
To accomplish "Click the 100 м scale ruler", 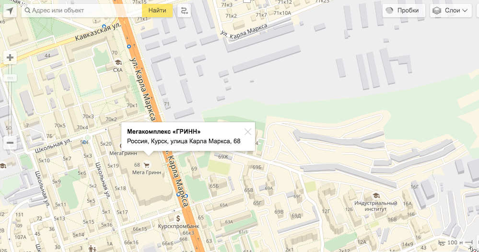I will point(456,242).
